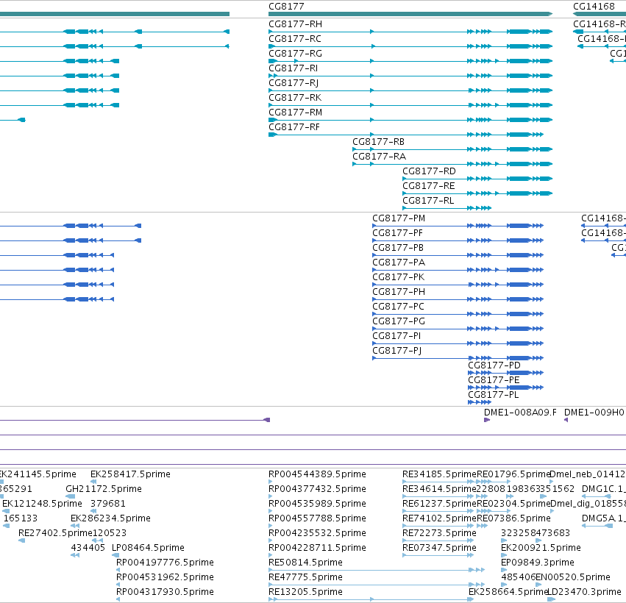Click transcript label CG8177-RC
Viewport: 626px width, 603px height.
(x=295, y=39)
